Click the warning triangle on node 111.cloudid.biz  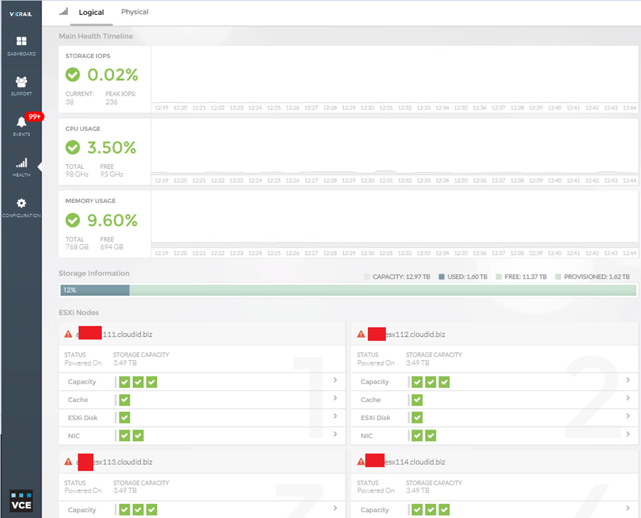tap(68, 334)
